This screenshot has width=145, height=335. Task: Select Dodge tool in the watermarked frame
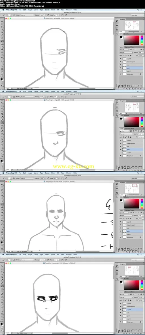2,139
